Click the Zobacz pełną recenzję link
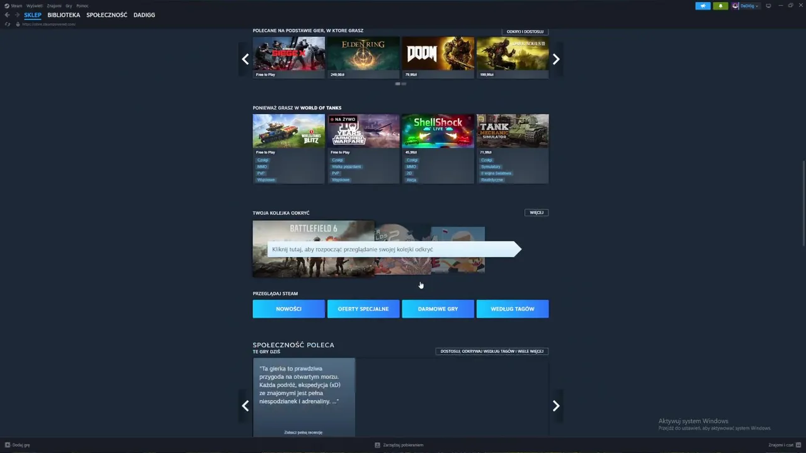The height and width of the screenshot is (453, 806). pos(304,432)
